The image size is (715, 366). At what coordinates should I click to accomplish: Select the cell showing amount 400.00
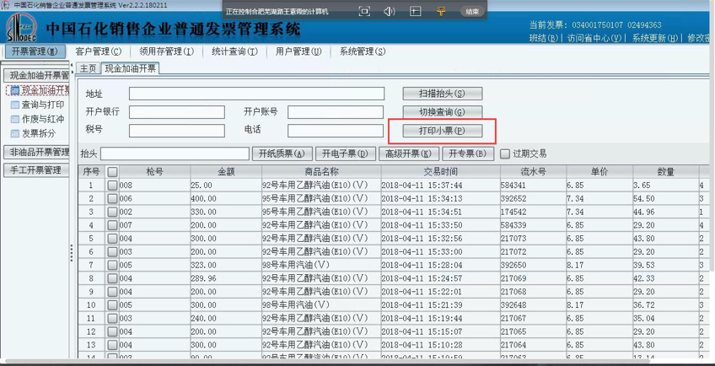226,199
